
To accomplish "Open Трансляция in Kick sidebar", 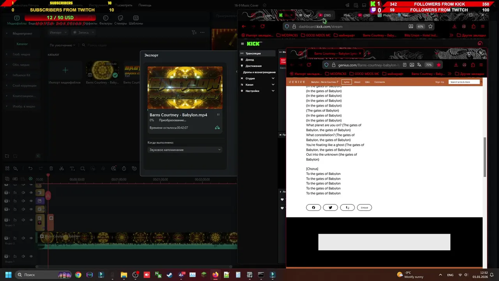I will [x=258, y=53].
